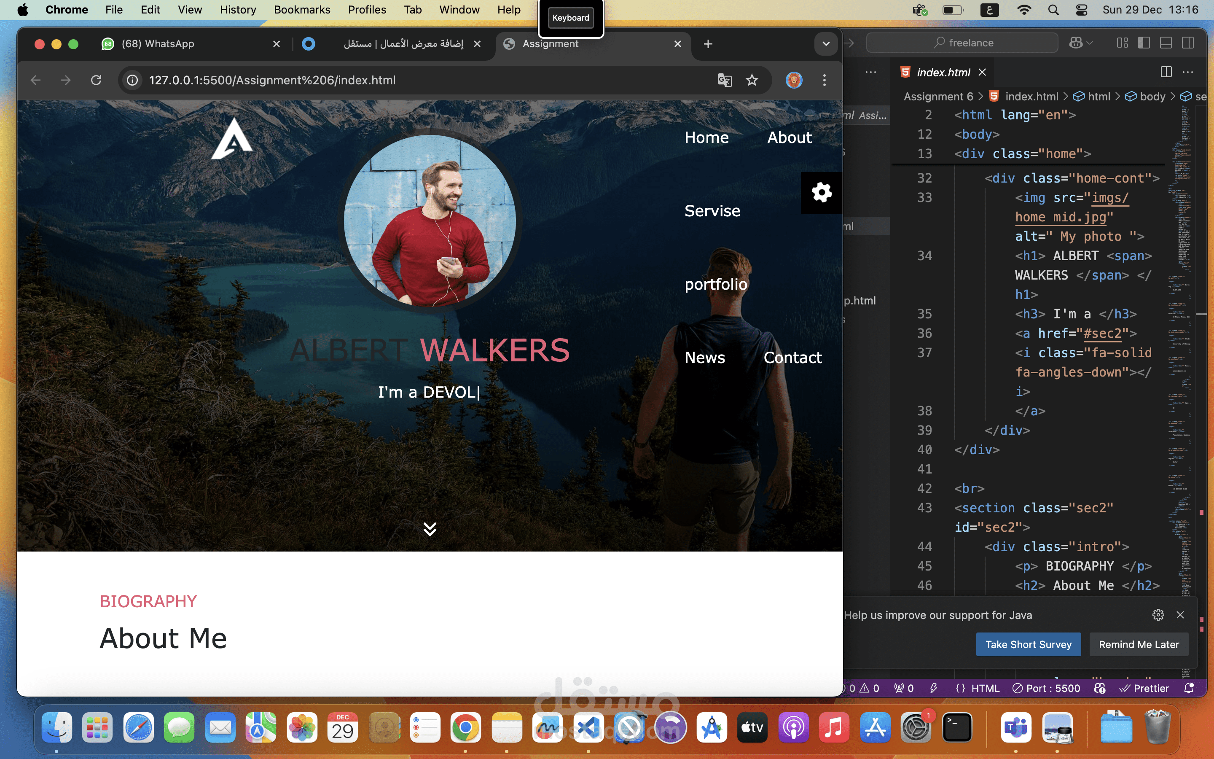Toggle VS Code secondary side bar

click(1188, 43)
